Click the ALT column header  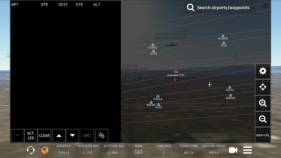click(97, 4)
